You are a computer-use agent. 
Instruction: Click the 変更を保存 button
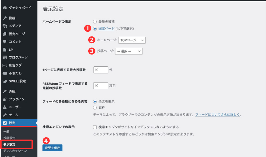tap(52, 148)
